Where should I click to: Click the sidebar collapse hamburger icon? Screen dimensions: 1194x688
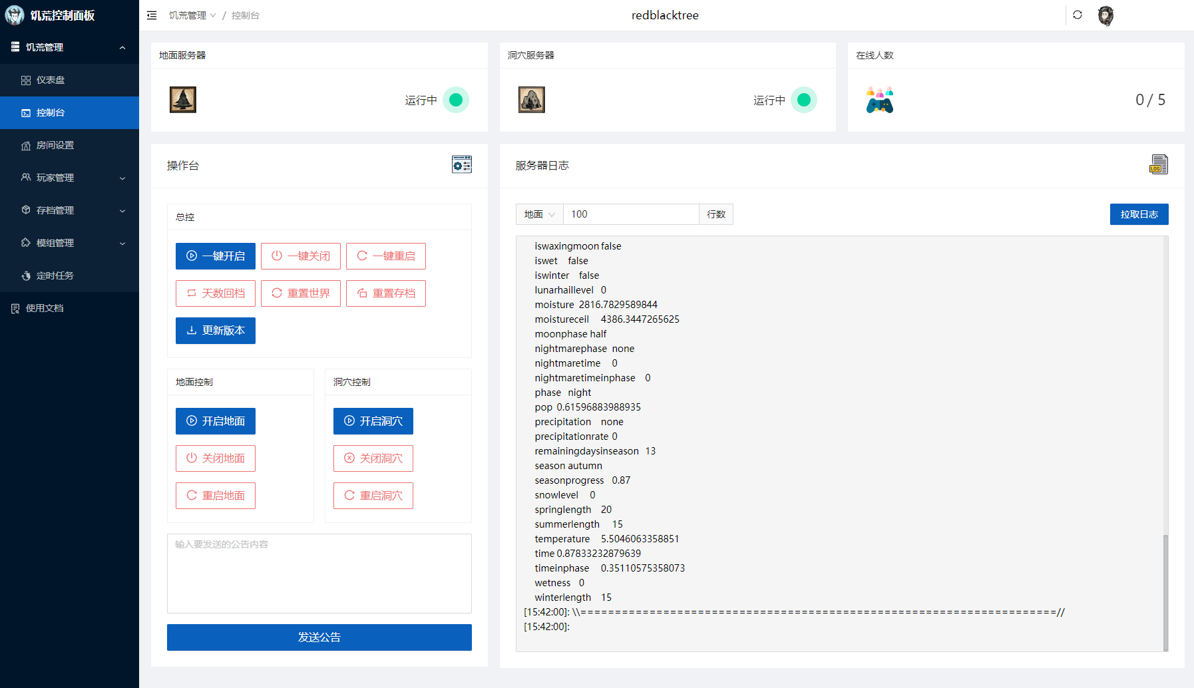coord(152,15)
